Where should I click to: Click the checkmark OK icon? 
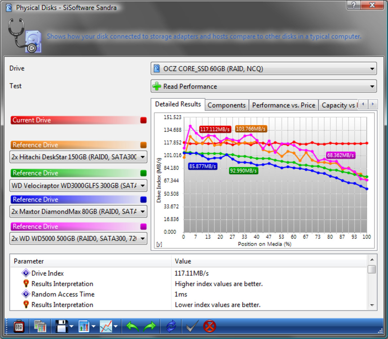[x=192, y=327]
